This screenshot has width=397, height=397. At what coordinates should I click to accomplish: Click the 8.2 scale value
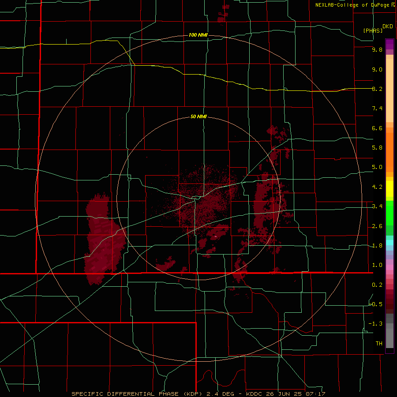(x=377, y=89)
